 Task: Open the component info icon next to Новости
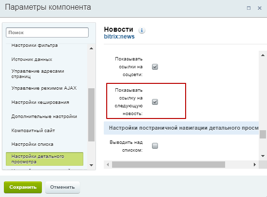pos(142,31)
